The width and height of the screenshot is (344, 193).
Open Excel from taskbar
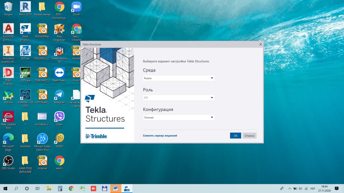82,188
